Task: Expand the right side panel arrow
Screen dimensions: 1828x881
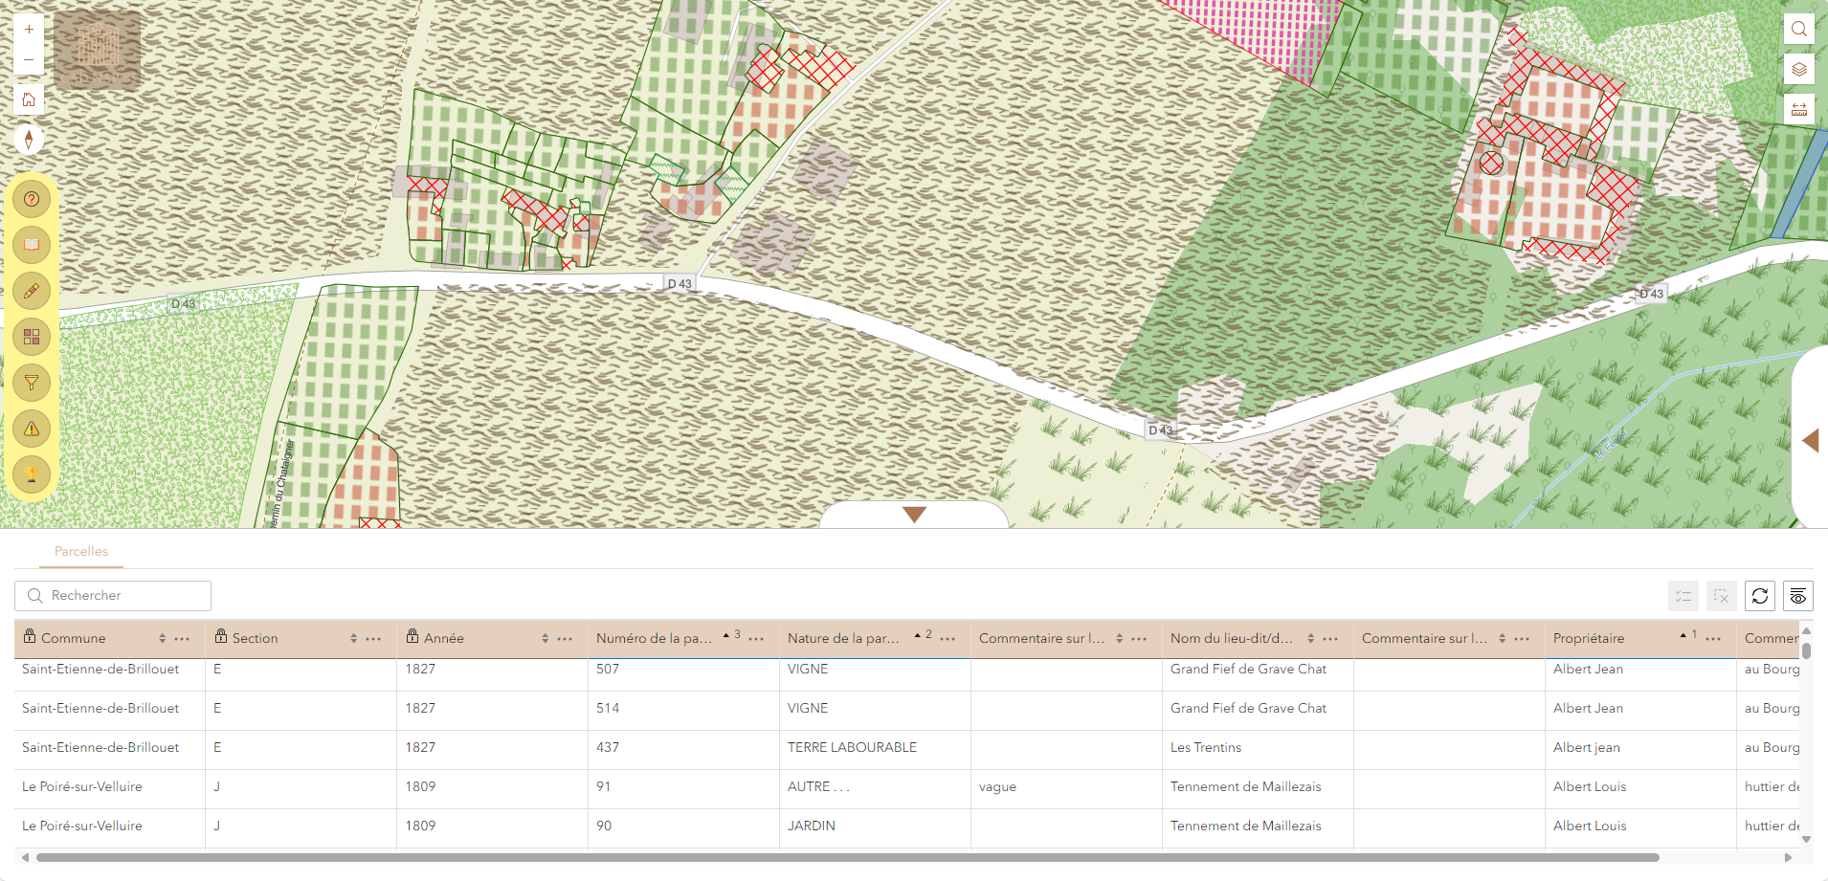Action: pyautogui.click(x=1810, y=440)
